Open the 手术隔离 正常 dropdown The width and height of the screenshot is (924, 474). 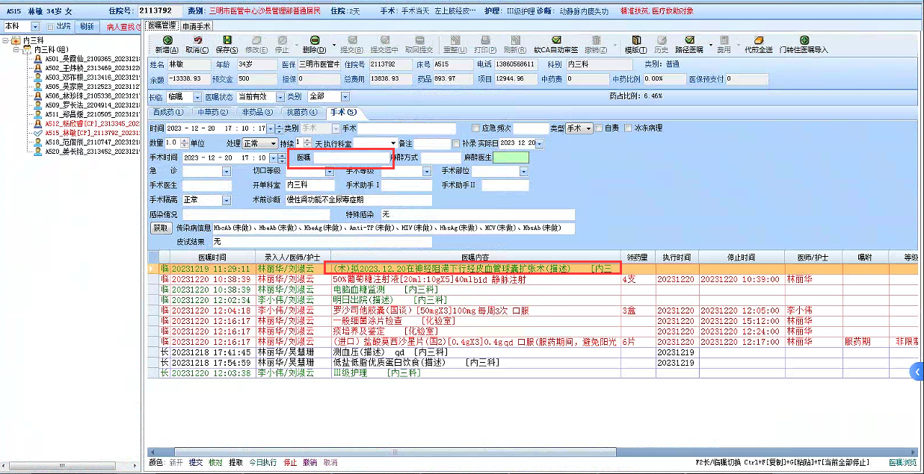pyautogui.click(x=227, y=200)
